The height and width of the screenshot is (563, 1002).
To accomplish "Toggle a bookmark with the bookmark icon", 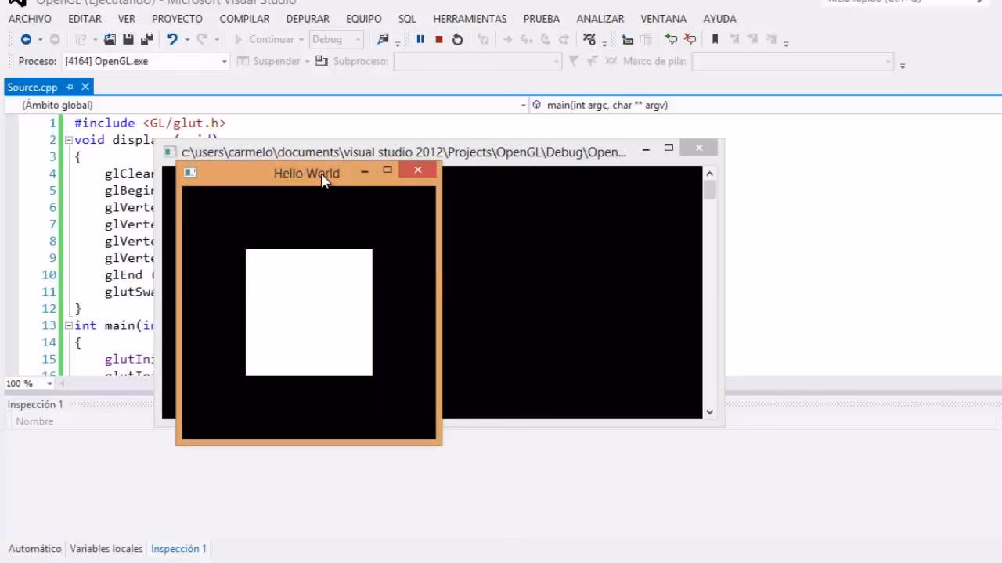I will point(715,39).
